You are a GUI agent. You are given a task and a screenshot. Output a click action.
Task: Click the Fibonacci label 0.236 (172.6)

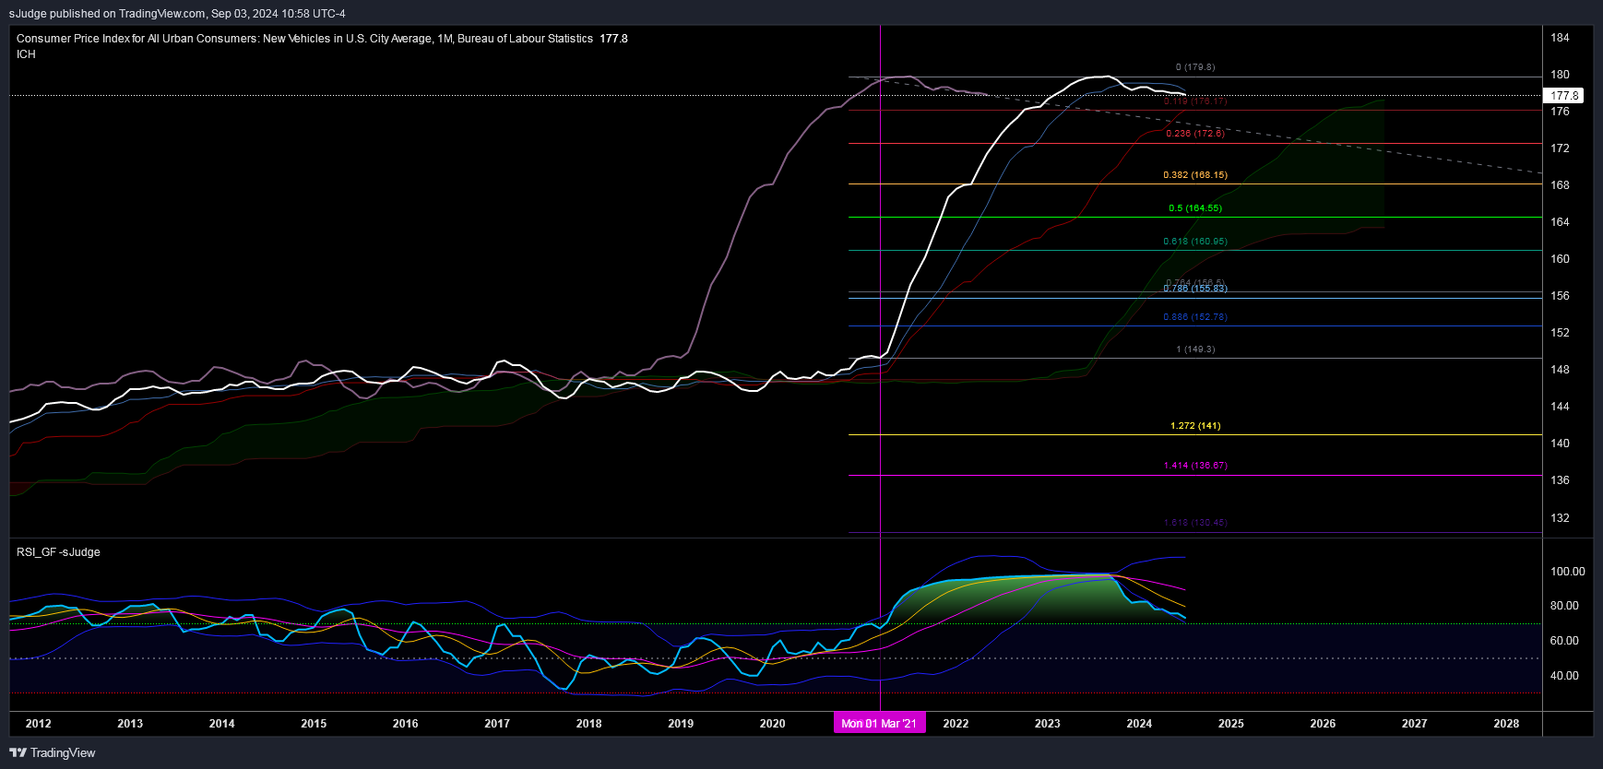click(1195, 134)
